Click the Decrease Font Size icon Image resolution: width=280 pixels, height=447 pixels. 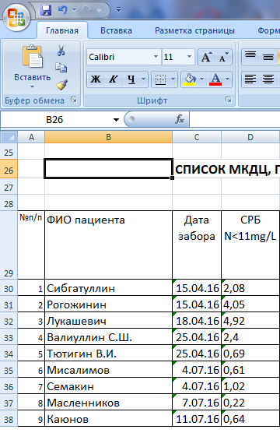[x=223, y=57]
